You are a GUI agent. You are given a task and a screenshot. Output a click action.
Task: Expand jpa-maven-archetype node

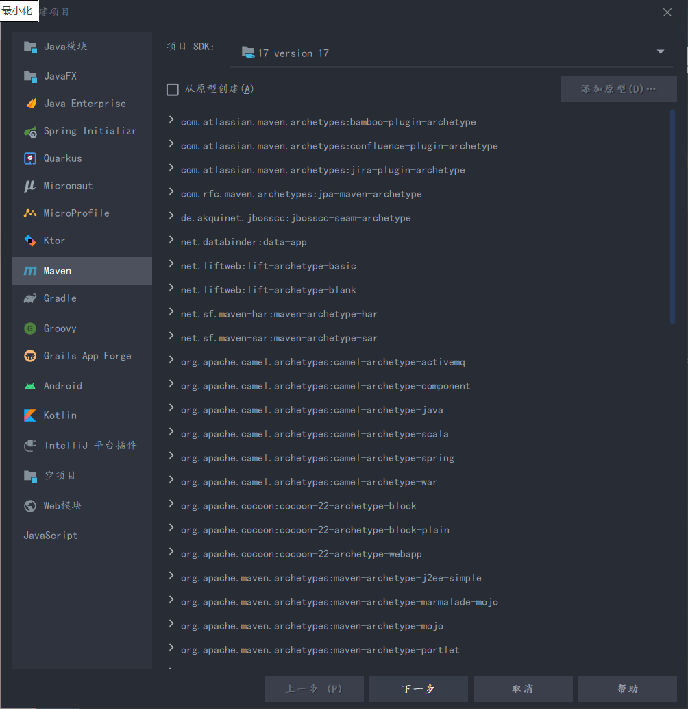click(171, 191)
